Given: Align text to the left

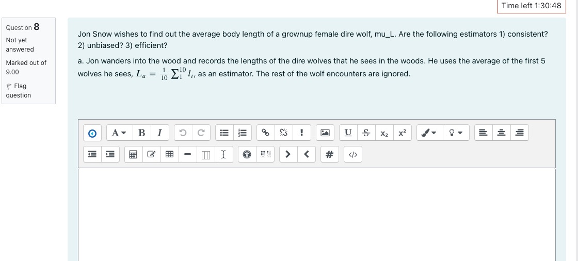Looking at the screenshot, I should 483,133.
